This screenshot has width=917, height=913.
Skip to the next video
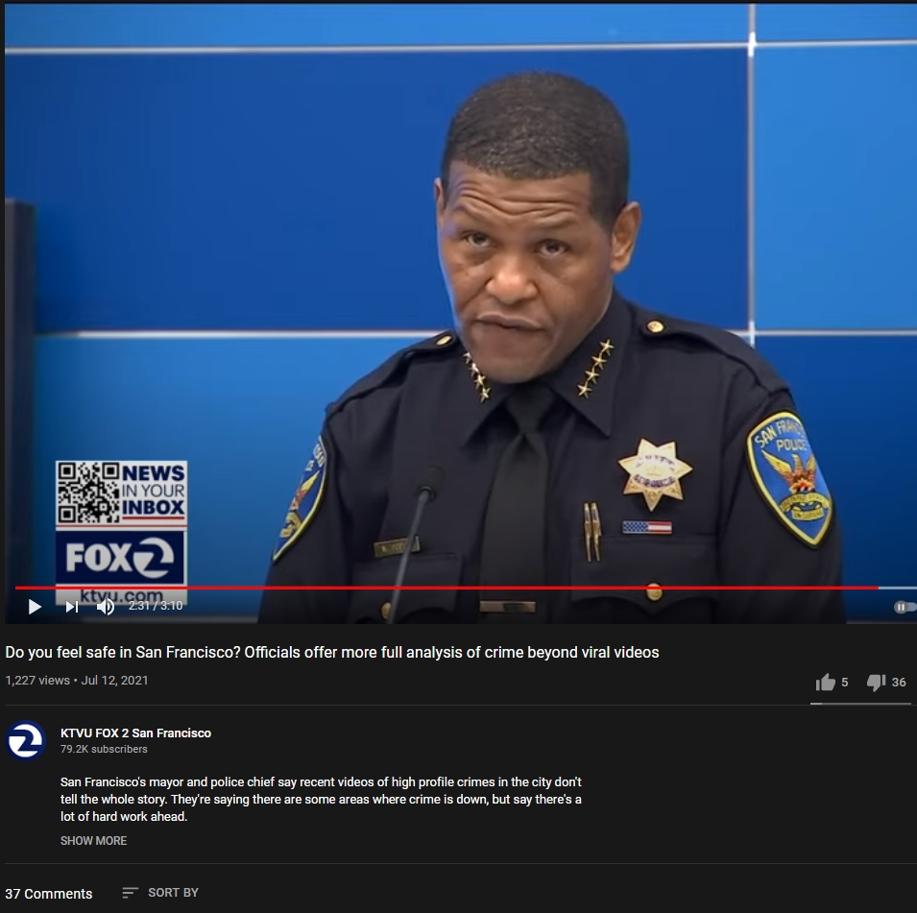click(x=71, y=607)
